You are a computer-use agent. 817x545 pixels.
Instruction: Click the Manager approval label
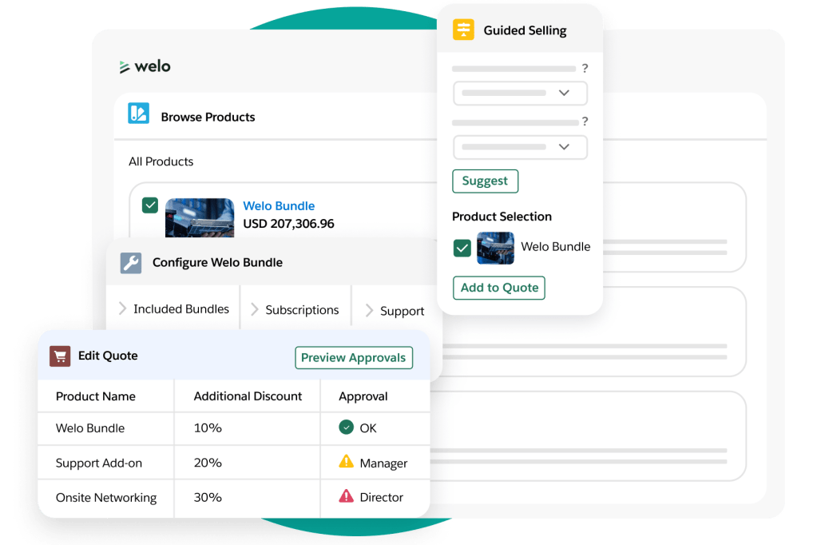[383, 463]
